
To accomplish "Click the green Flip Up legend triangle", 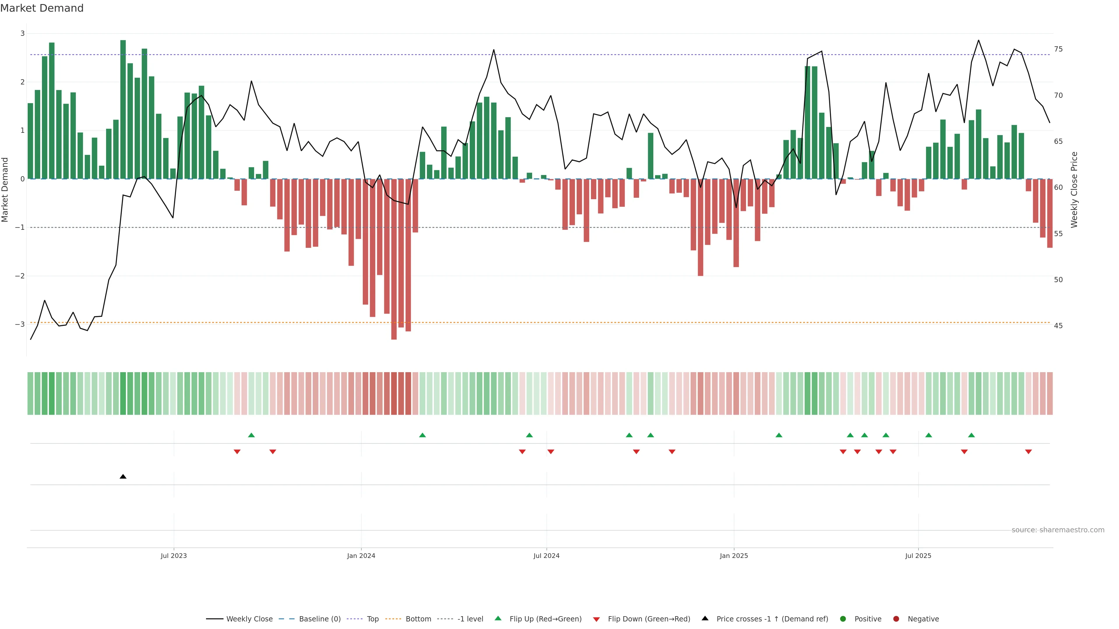I will tap(498, 619).
